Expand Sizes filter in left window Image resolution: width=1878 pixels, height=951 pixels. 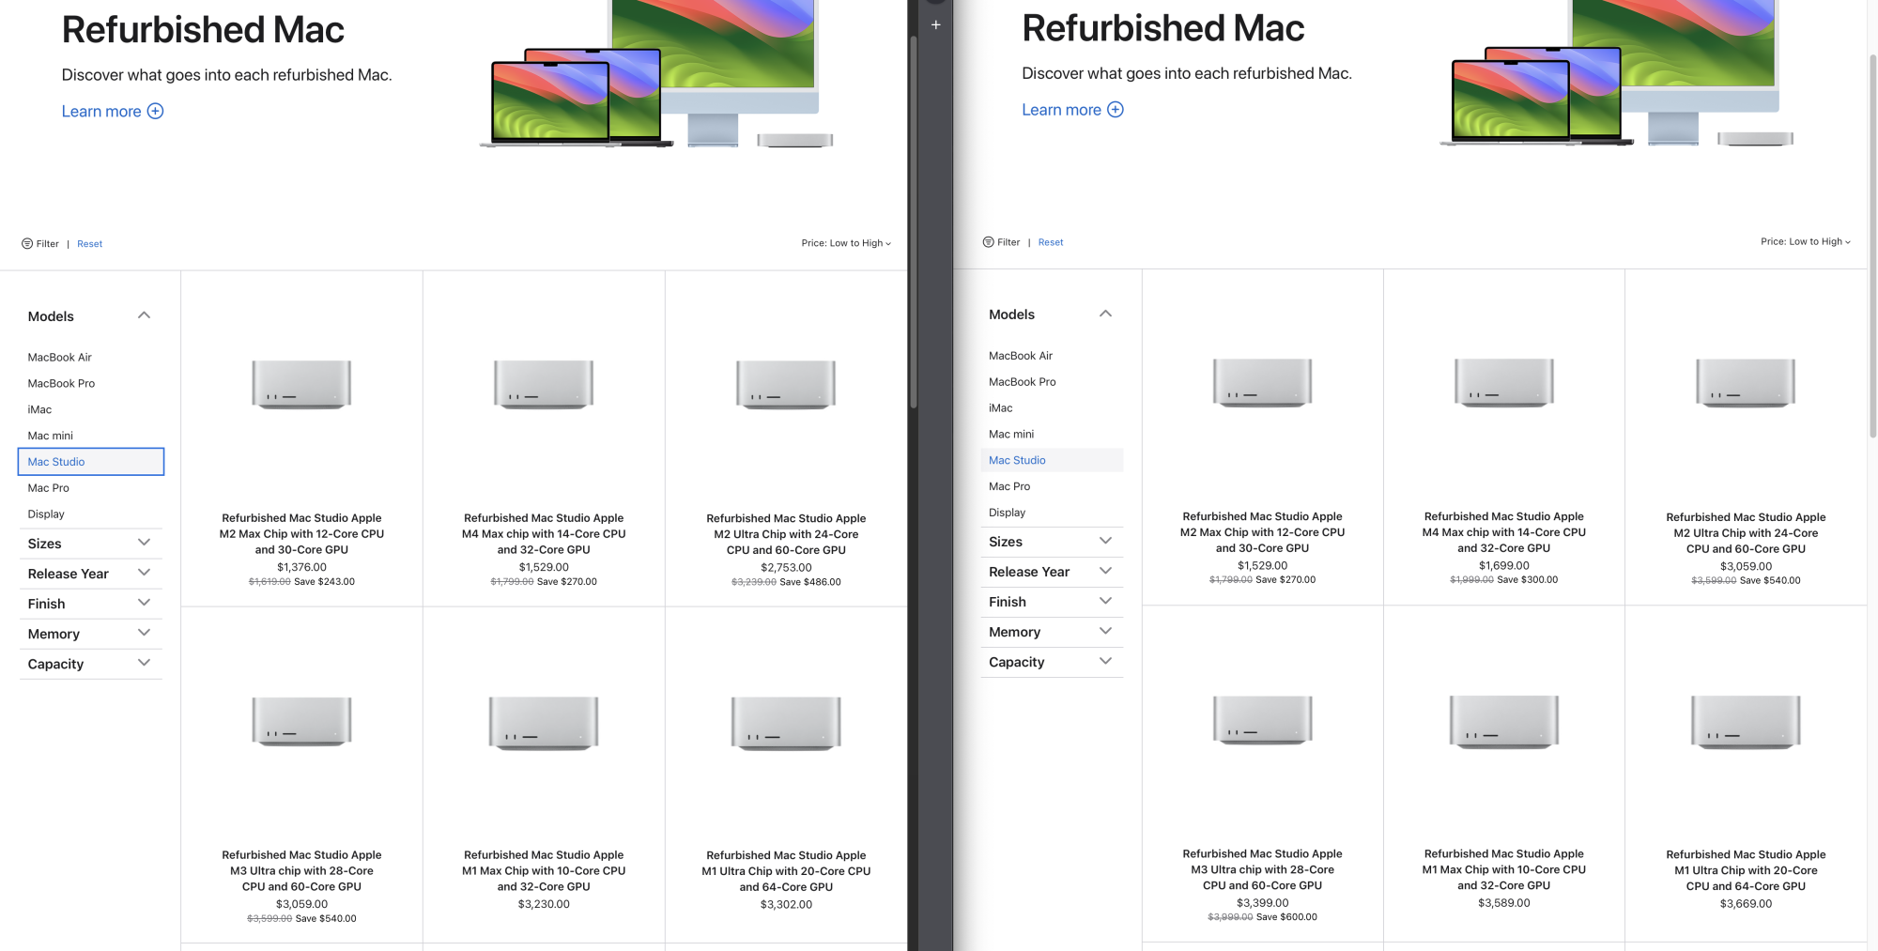(x=90, y=544)
